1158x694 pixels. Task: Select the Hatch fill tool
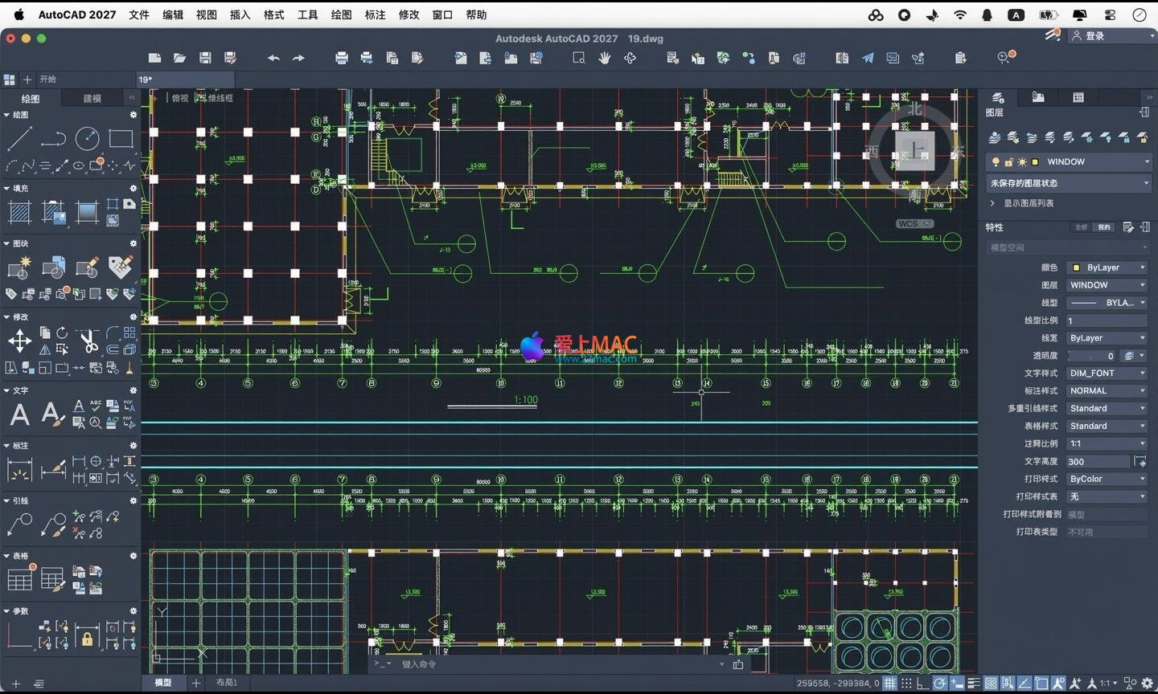[x=19, y=212]
